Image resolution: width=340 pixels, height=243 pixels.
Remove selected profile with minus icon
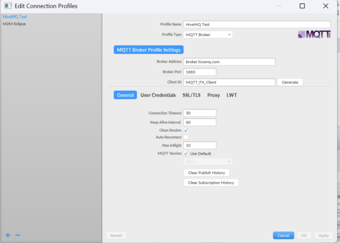[18, 235]
